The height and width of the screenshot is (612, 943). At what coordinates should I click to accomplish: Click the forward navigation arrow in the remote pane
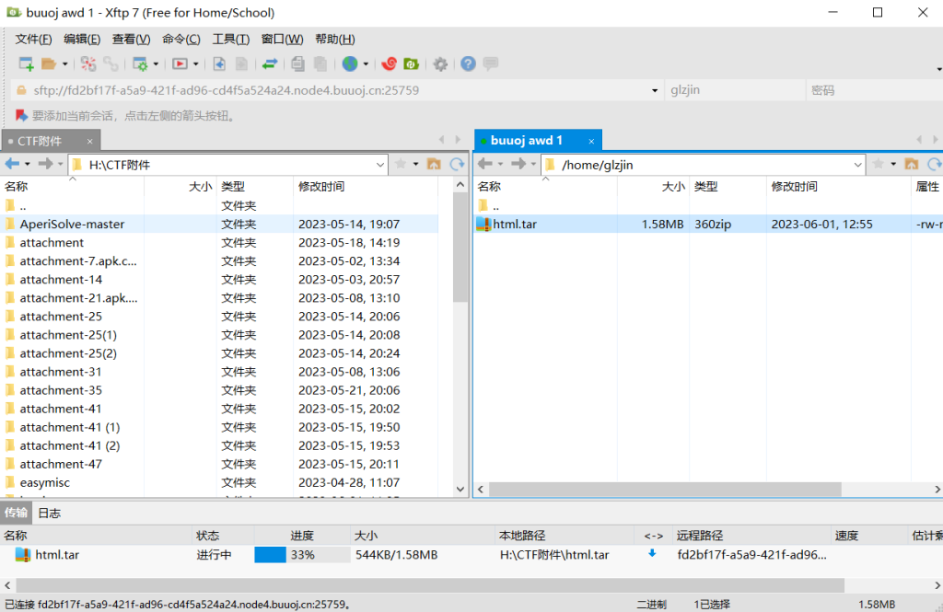pos(517,164)
